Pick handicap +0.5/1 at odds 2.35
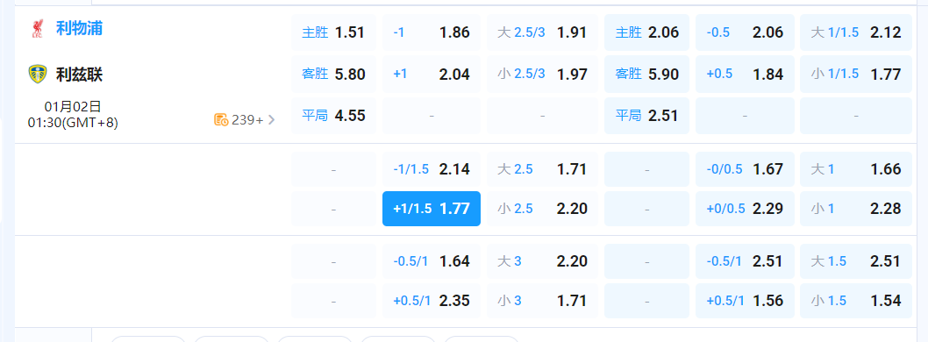The image size is (928, 342). [432, 301]
